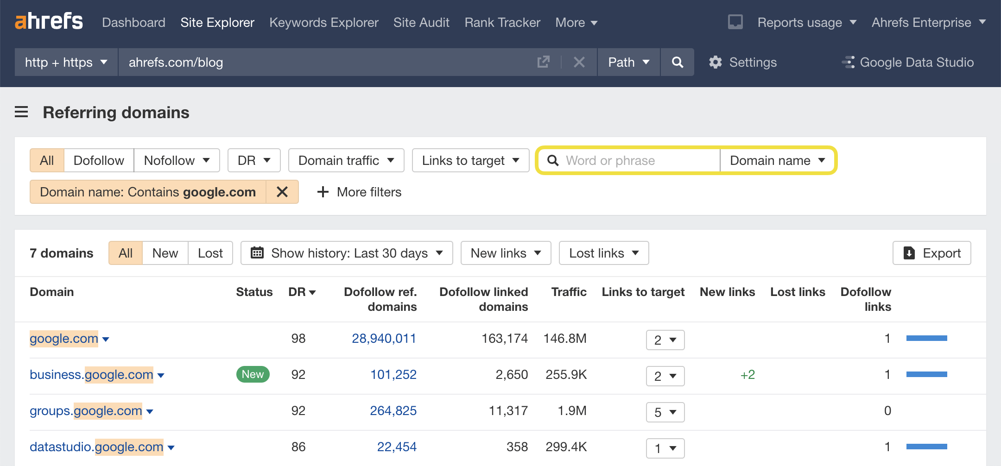
Task: Open the 28,940,011 dofollow referring domains link
Action: coord(383,338)
